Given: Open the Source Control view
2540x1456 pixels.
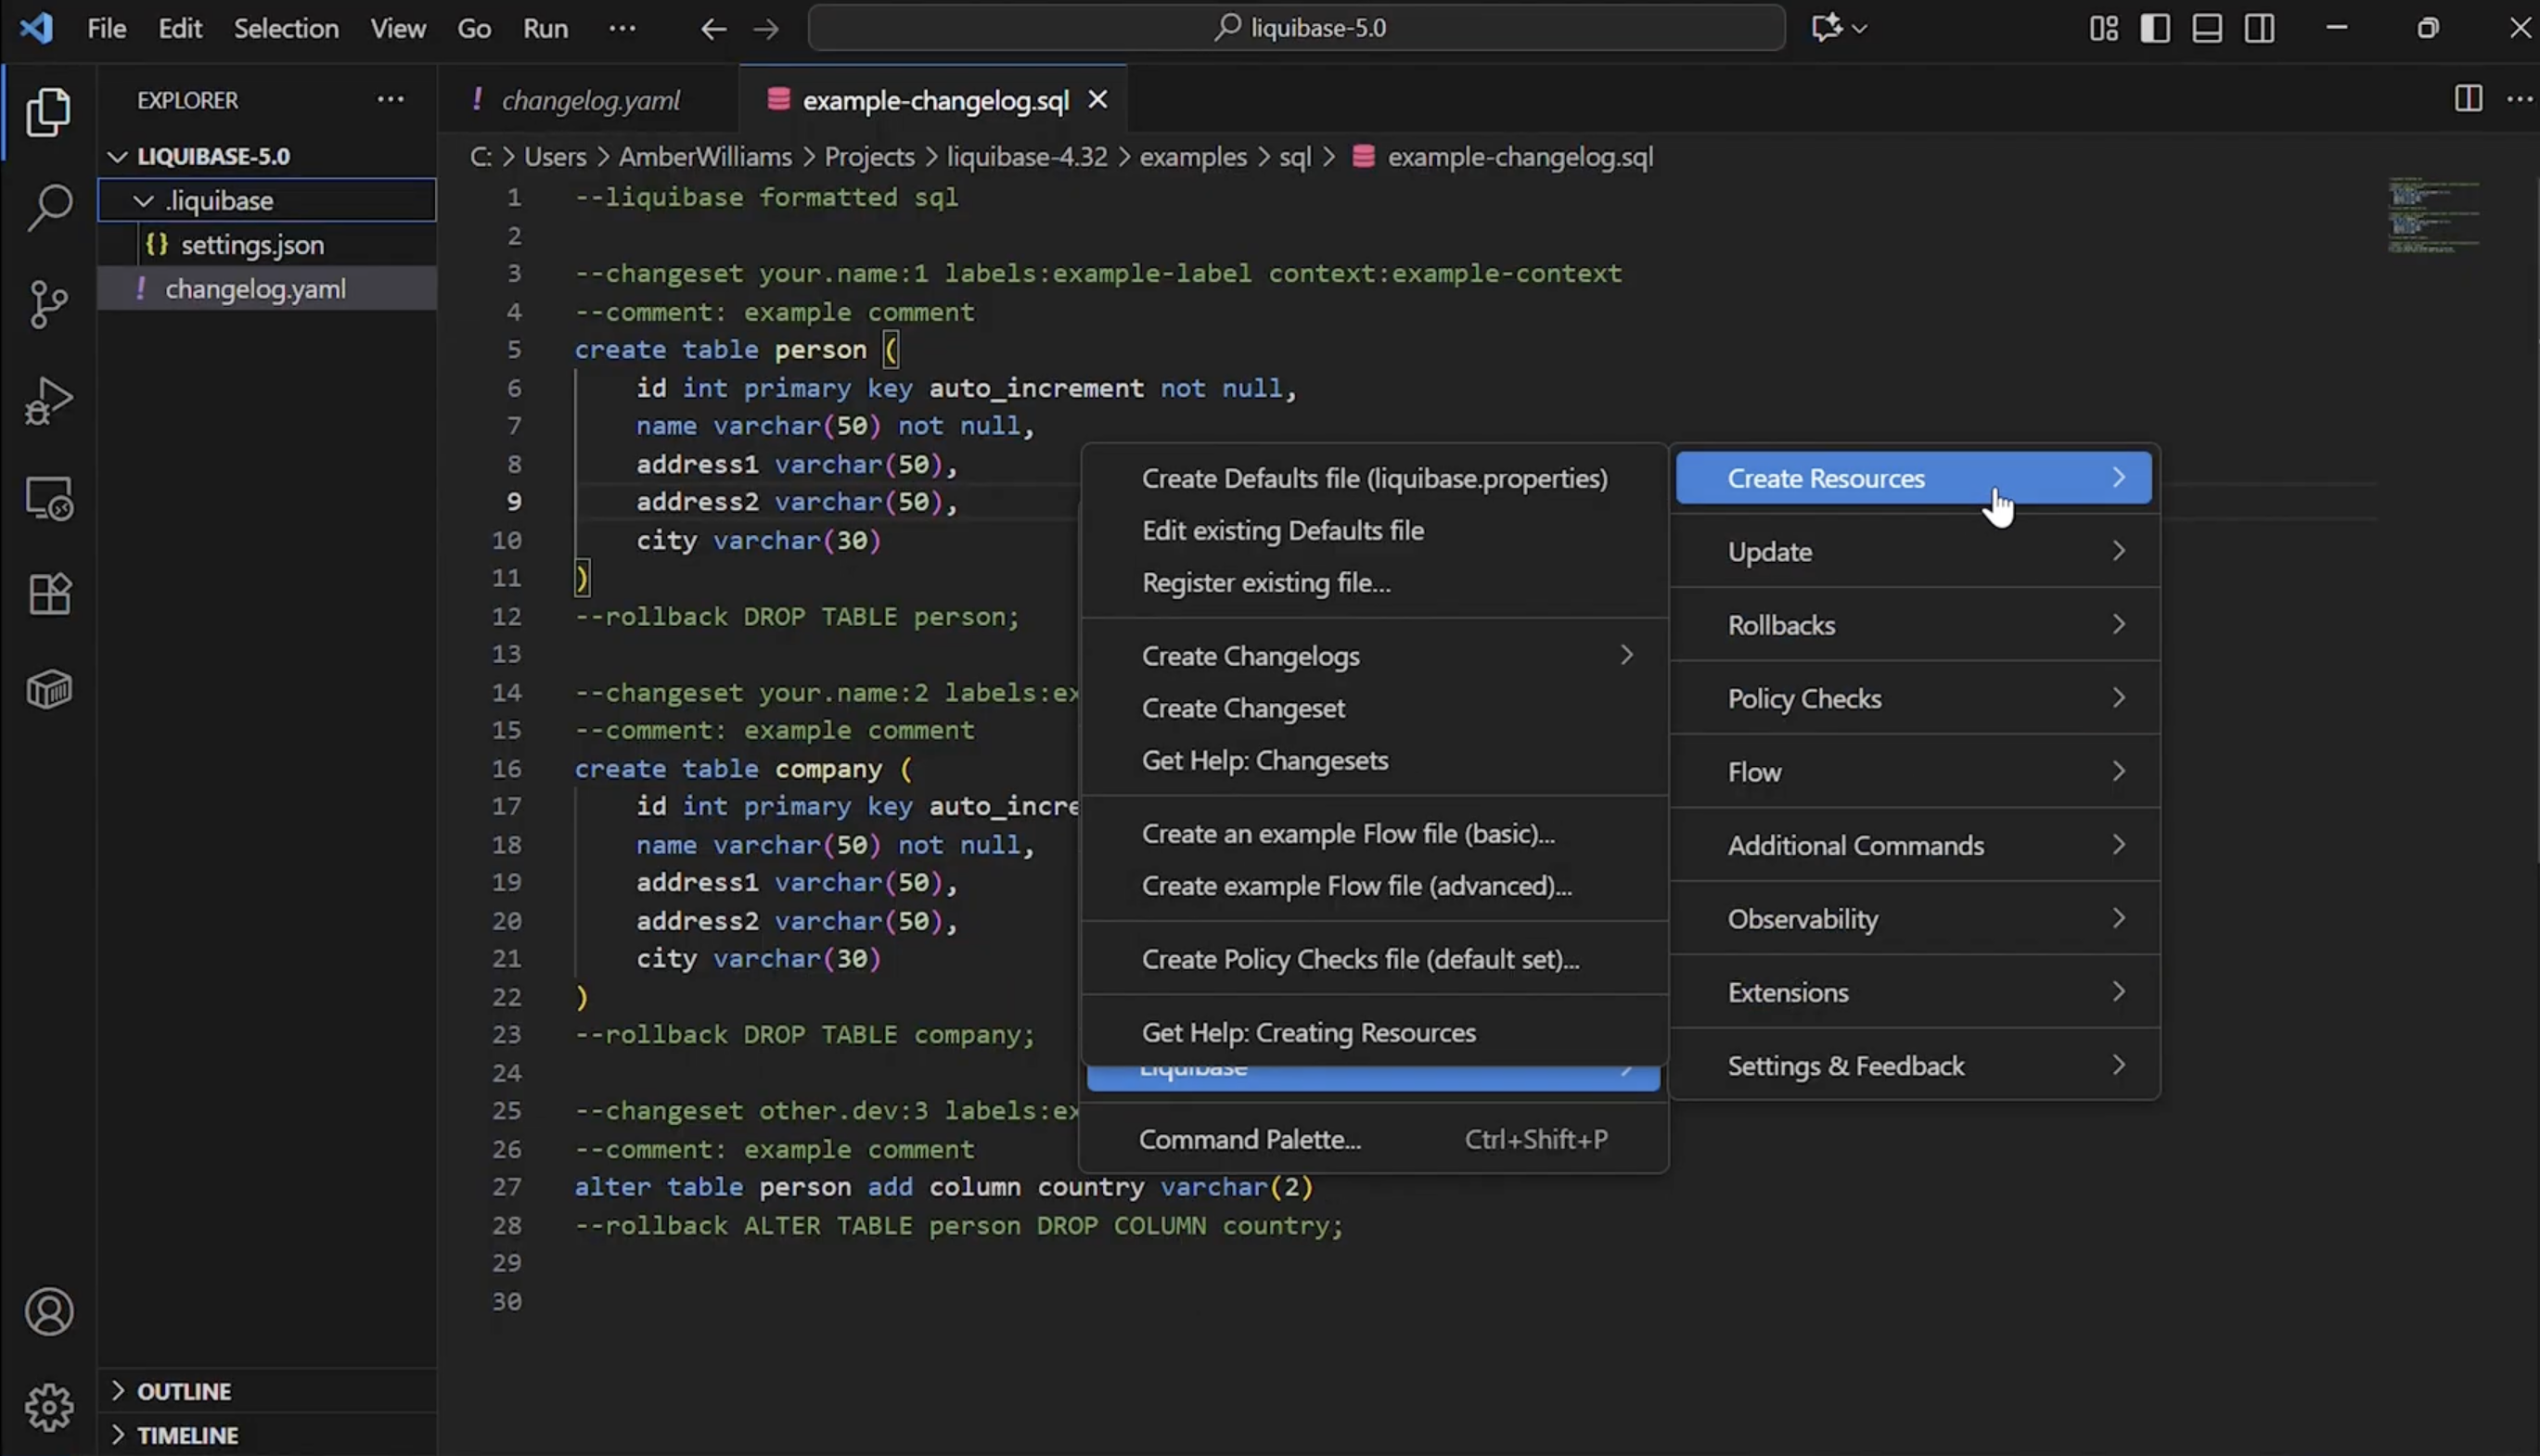Looking at the screenshot, I should tap(48, 304).
